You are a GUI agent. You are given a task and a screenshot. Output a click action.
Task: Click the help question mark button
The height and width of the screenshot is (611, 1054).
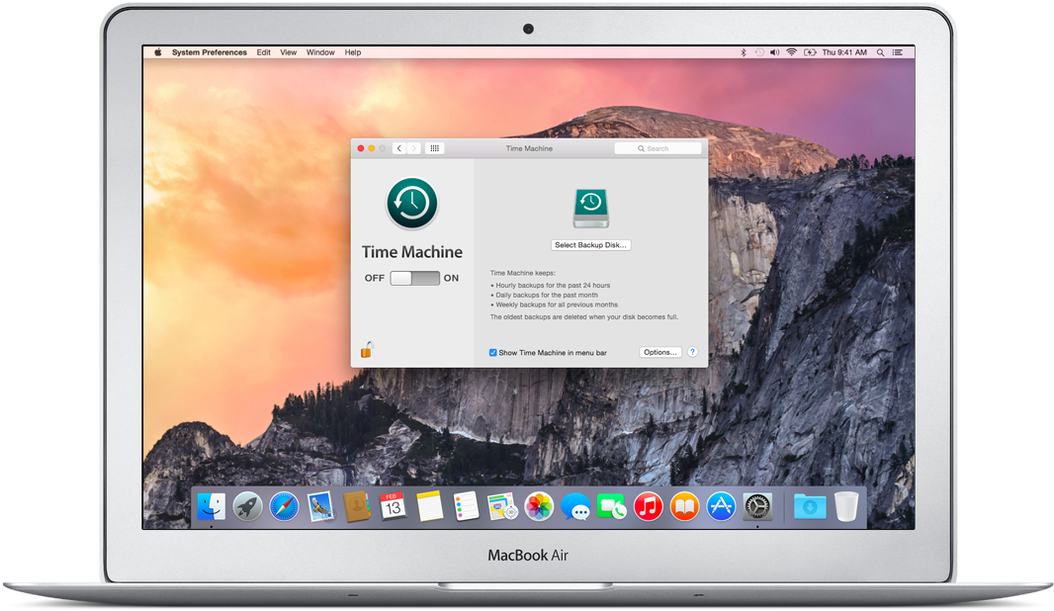coord(692,352)
